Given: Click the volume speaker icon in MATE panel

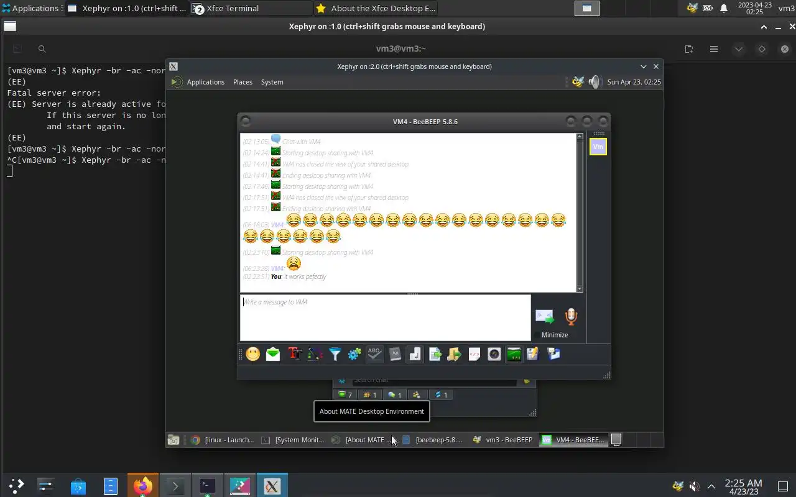Looking at the screenshot, I should tap(595, 82).
